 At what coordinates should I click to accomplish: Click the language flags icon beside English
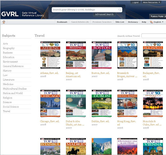pos(151,22)
